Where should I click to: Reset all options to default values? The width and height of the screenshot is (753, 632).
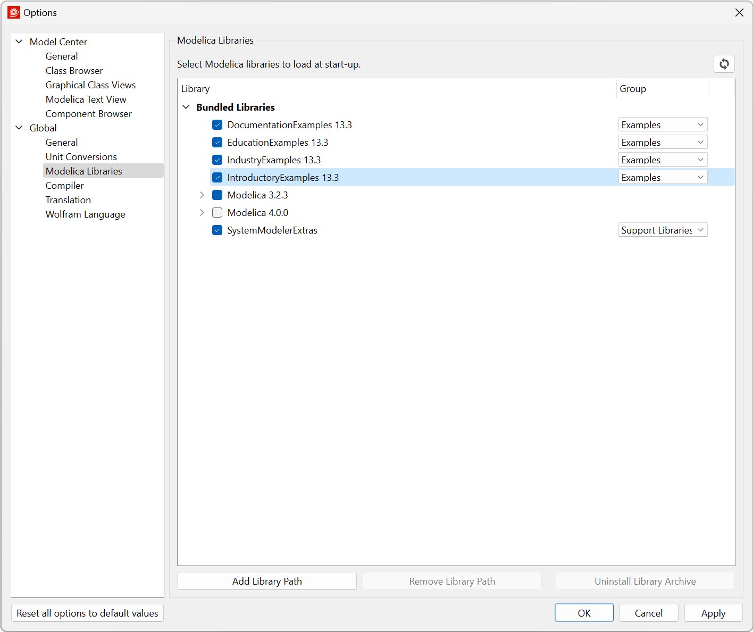click(x=87, y=613)
